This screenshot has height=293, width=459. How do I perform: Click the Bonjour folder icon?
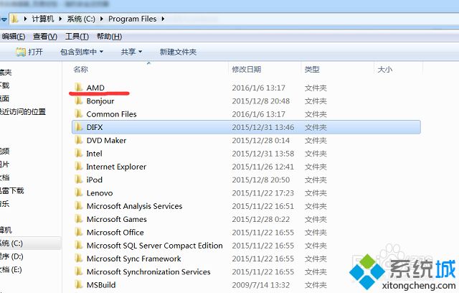click(x=78, y=101)
